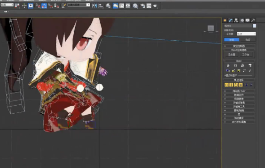265x168 pixels.
Task: Expand the 关键点信息 rollout
Action: 239,103
